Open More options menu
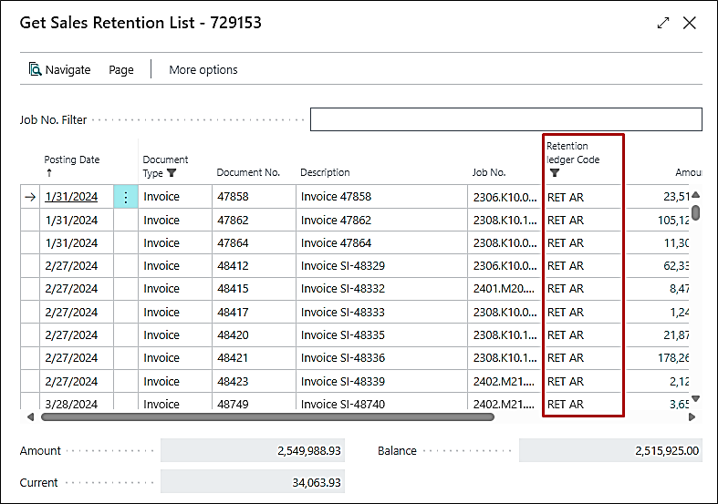The image size is (718, 504). [203, 69]
